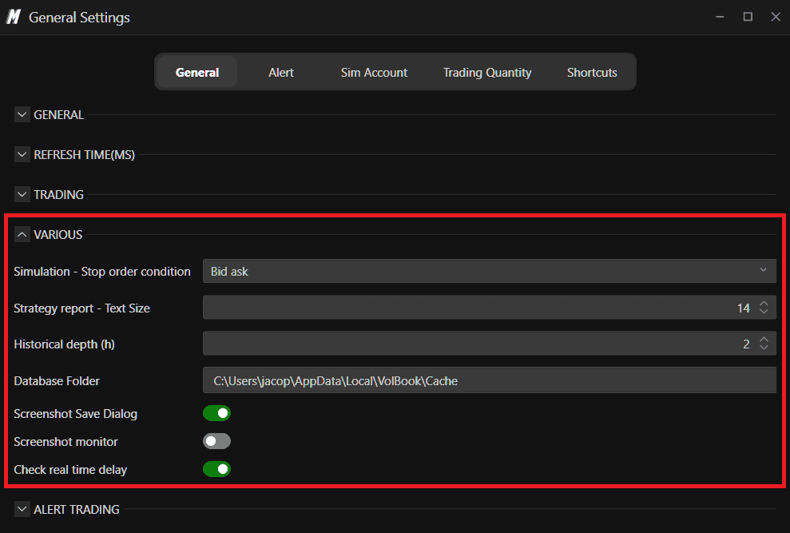The width and height of the screenshot is (790, 533).
Task: Click the GENERAL section header text
Action: [x=58, y=115]
